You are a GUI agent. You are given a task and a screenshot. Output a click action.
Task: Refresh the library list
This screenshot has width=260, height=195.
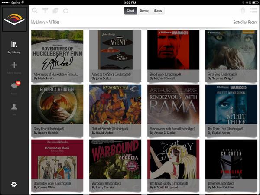(x=66, y=11)
